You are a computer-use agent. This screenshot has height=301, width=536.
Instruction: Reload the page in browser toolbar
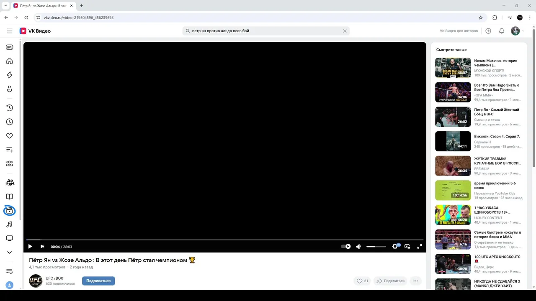26,18
